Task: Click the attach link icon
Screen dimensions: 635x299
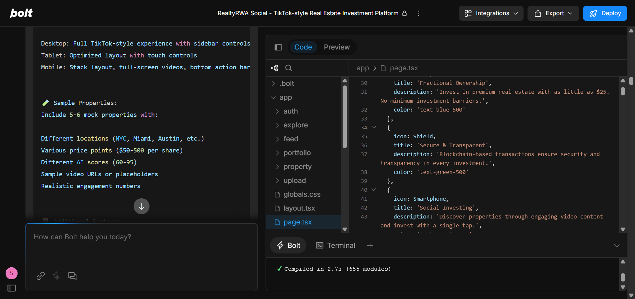Action: tap(40, 276)
